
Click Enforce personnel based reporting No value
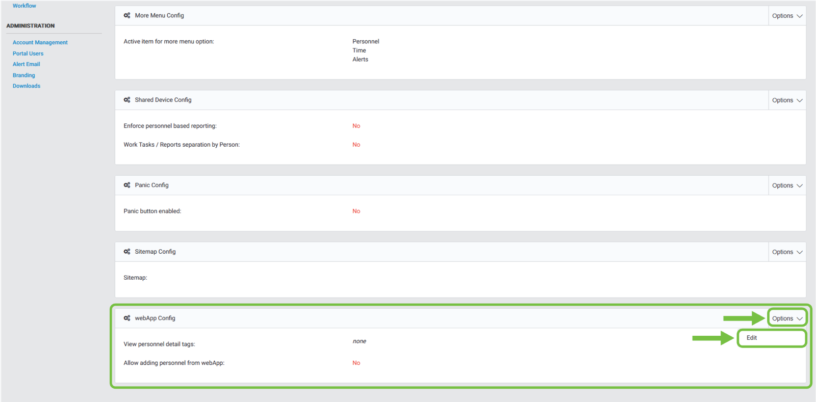click(x=356, y=126)
